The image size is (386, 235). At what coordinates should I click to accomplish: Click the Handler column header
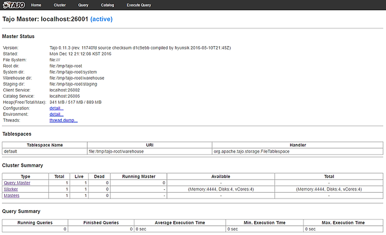(298, 145)
